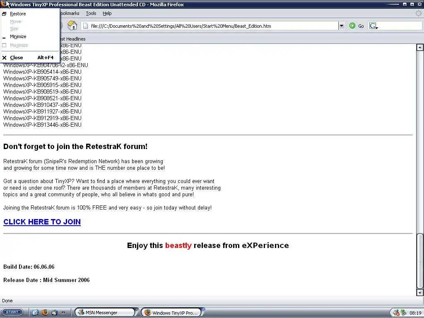Open the Help menu
Viewport: 424px width, 318px height.
tap(107, 13)
